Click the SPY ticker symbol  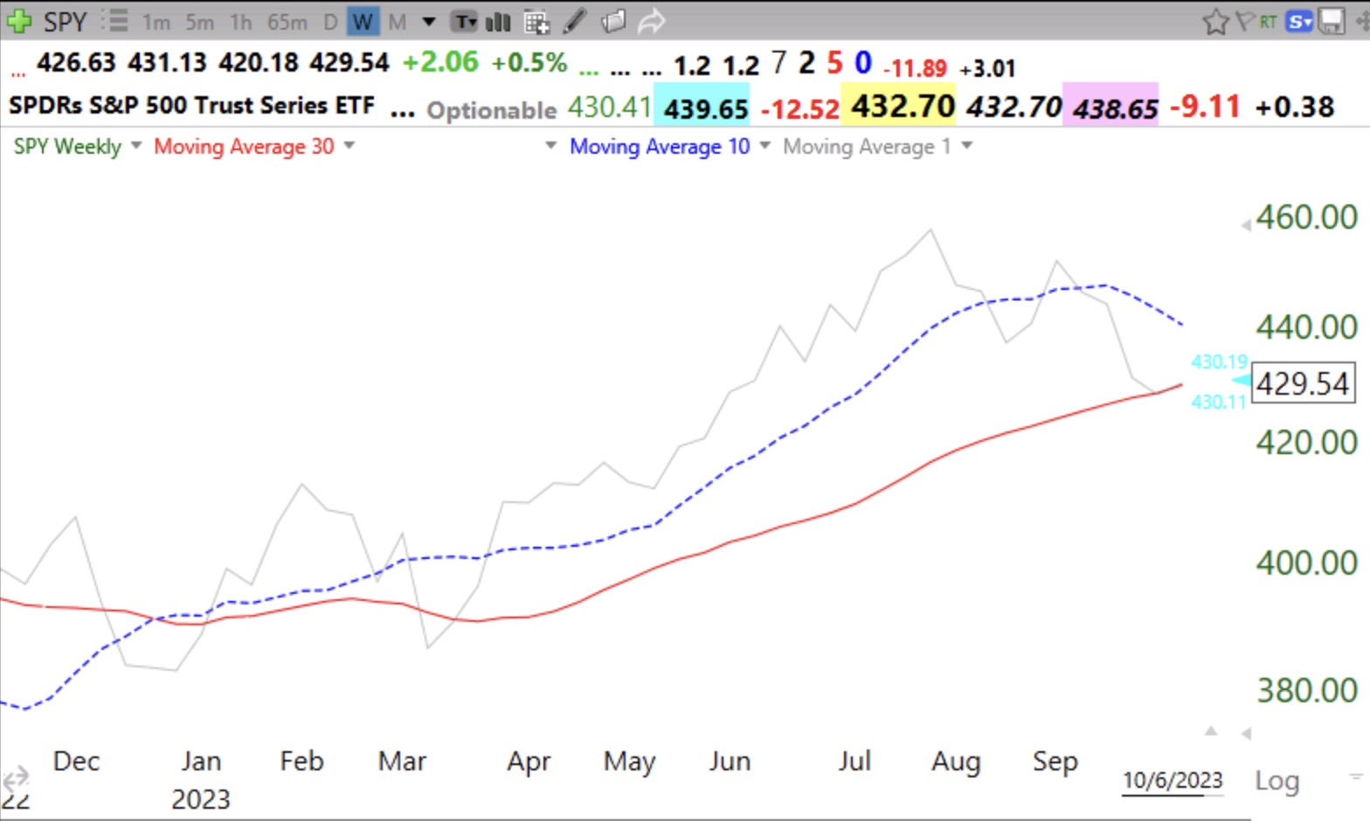pos(66,21)
